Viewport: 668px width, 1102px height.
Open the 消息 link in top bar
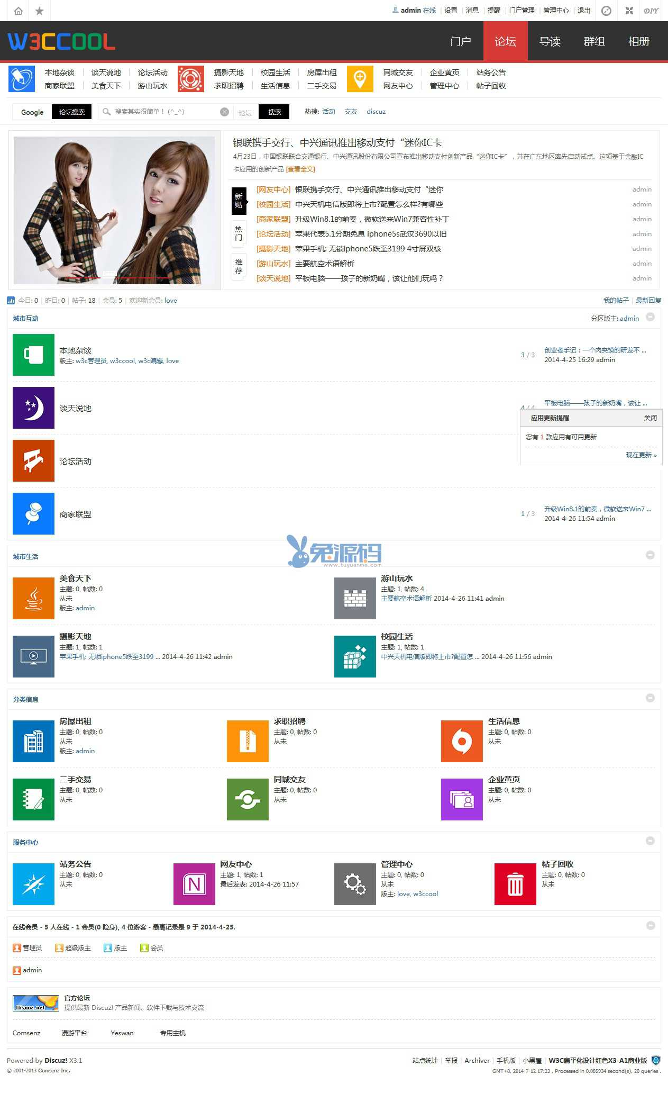[472, 11]
